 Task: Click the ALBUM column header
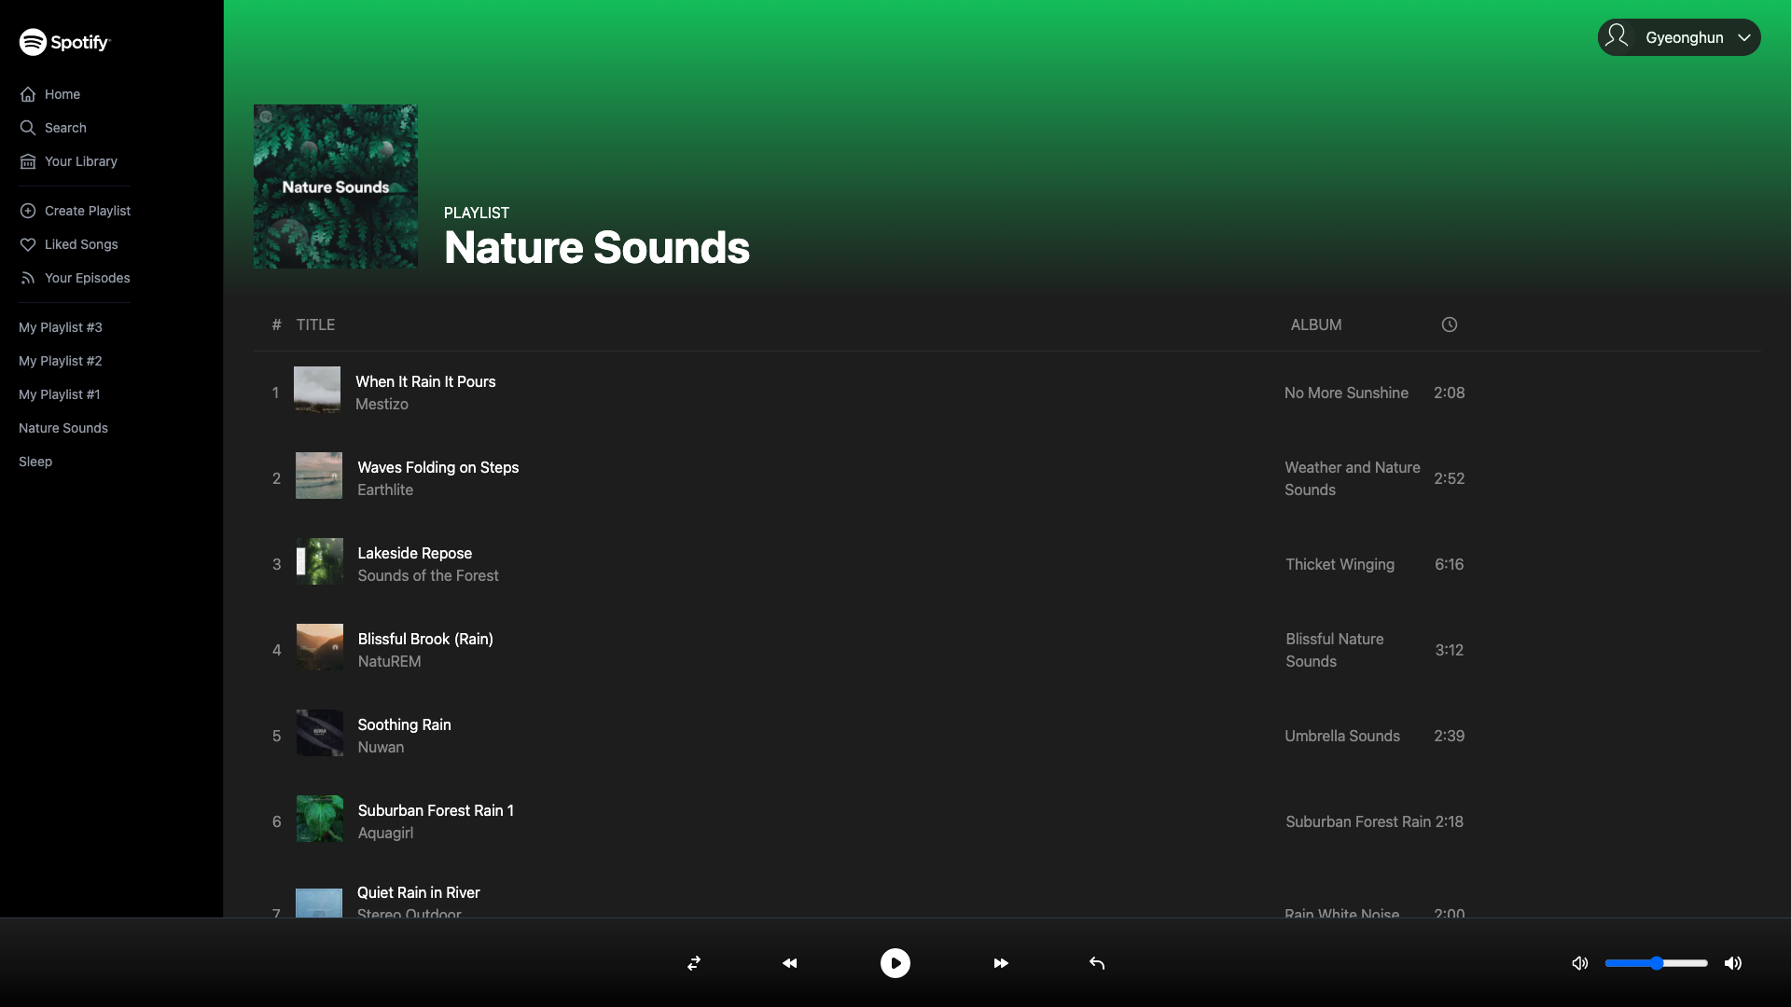[1316, 324]
